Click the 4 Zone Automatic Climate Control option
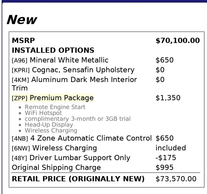 [81, 138]
